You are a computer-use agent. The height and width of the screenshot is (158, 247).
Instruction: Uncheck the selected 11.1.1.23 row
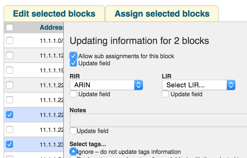click(x=10, y=144)
